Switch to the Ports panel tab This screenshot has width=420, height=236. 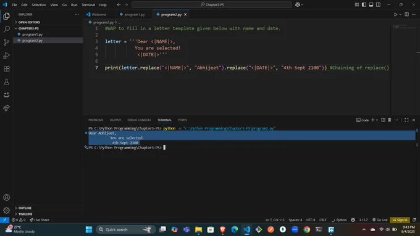(x=182, y=120)
